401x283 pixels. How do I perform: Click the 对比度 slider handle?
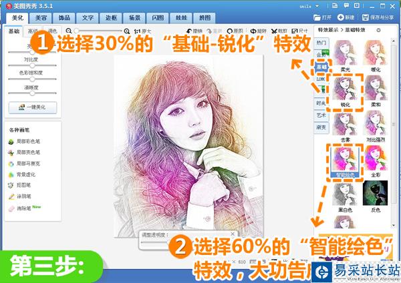click(x=32, y=65)
